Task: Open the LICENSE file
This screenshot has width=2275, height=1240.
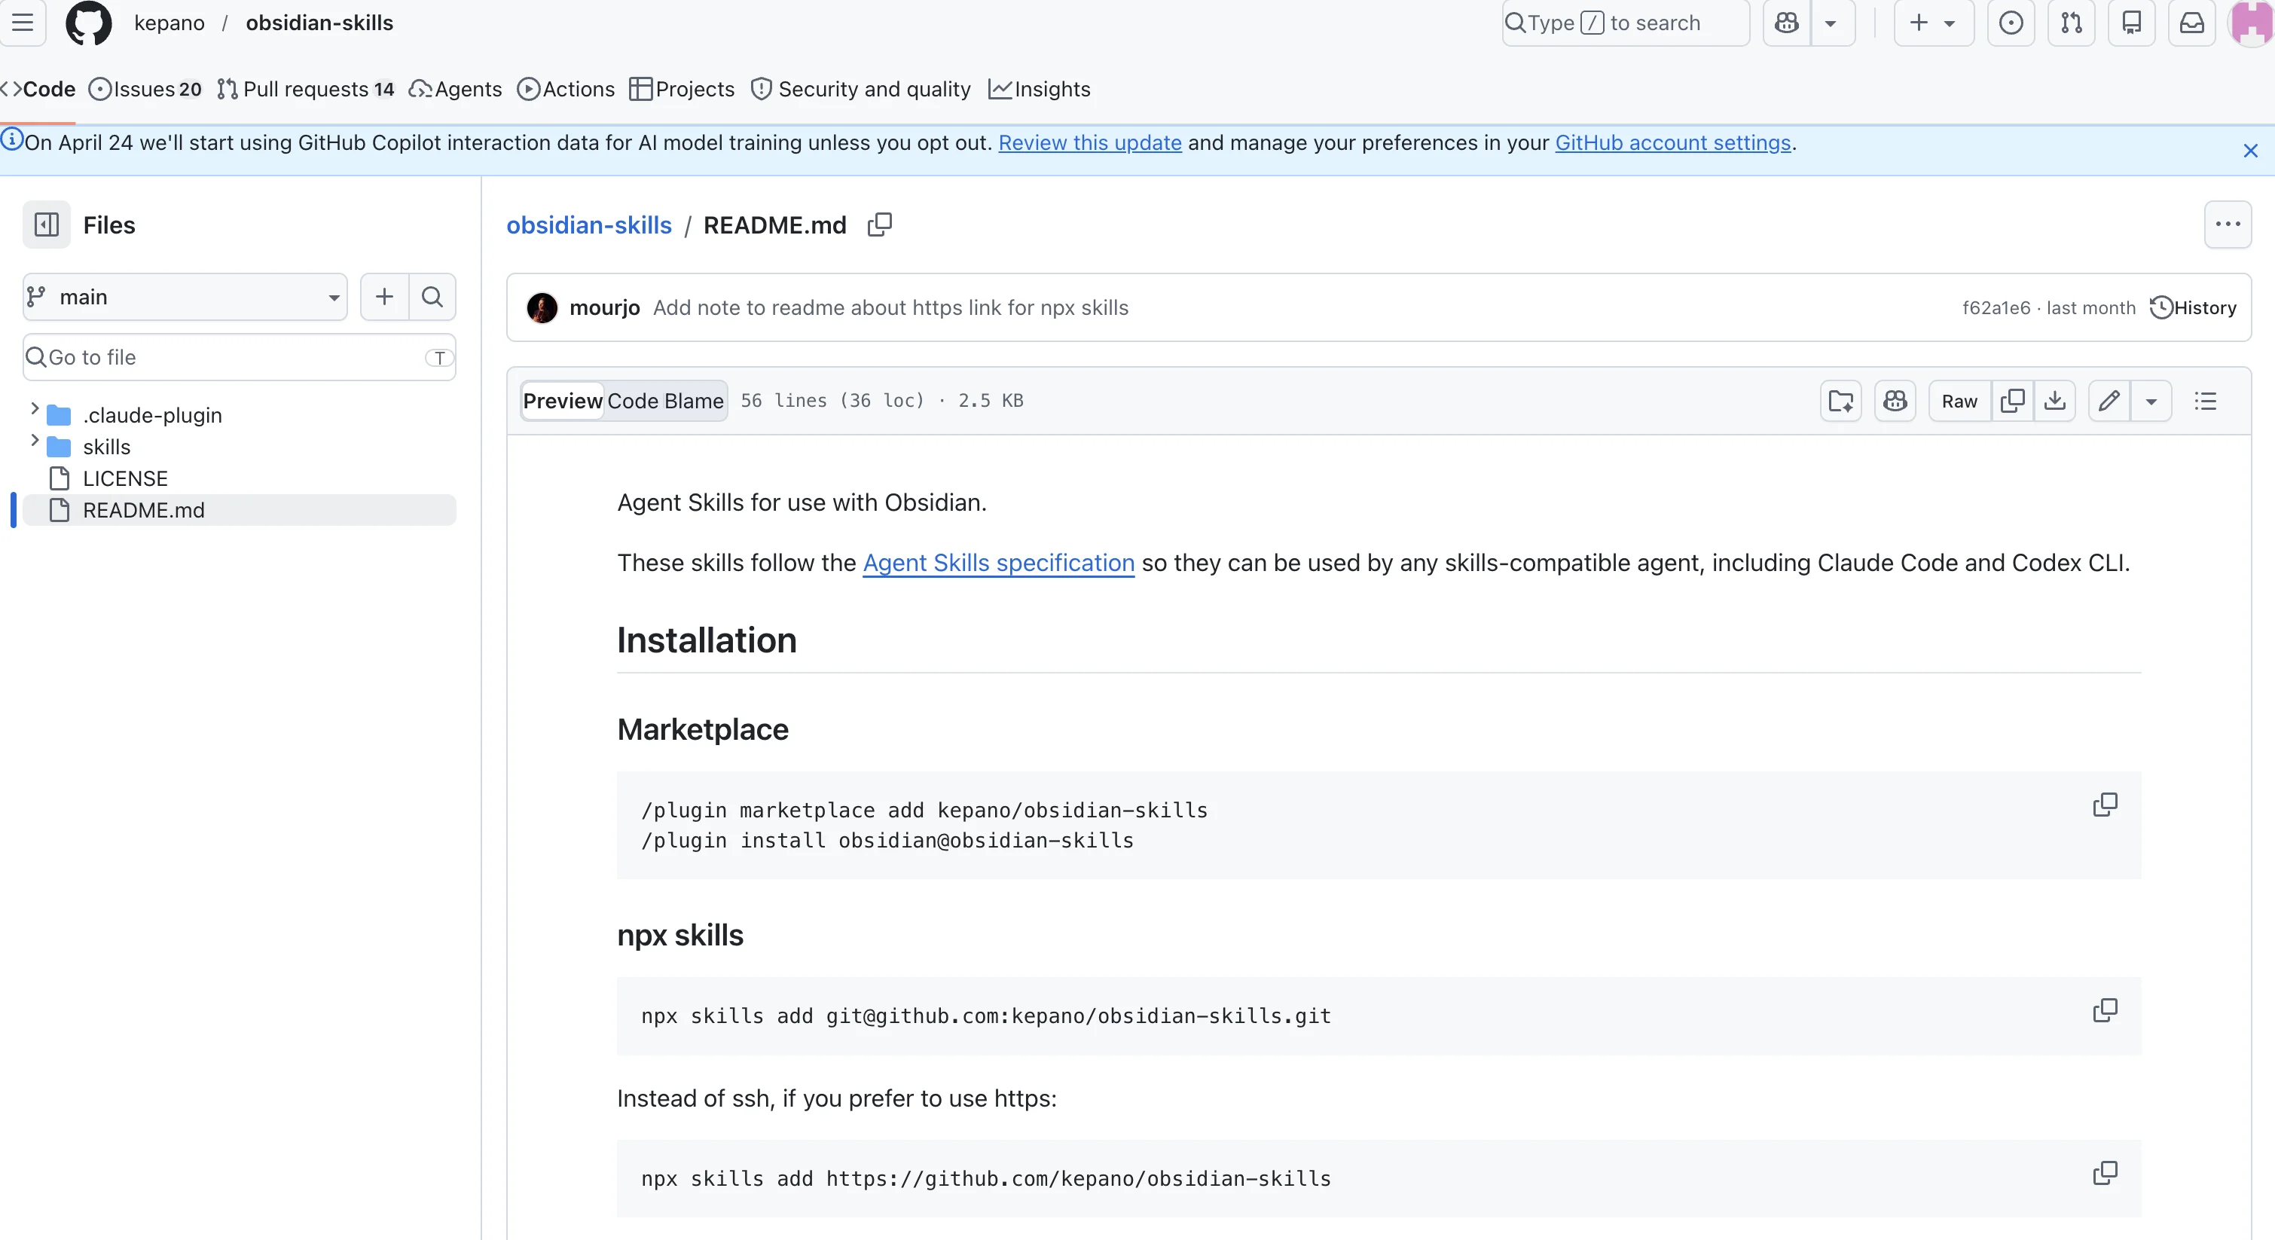Action: (x=125, y=480)
